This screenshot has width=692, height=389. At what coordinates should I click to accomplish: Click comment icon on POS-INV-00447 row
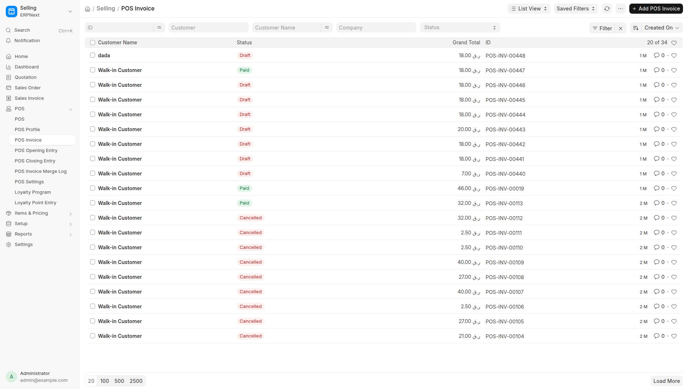coord(657,70)
